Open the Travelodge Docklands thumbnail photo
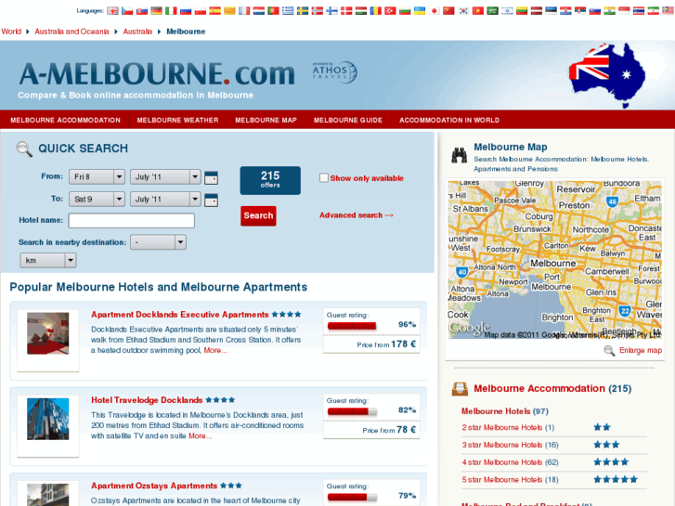This screenshot has height=506, width=675. tap(47, 419)
